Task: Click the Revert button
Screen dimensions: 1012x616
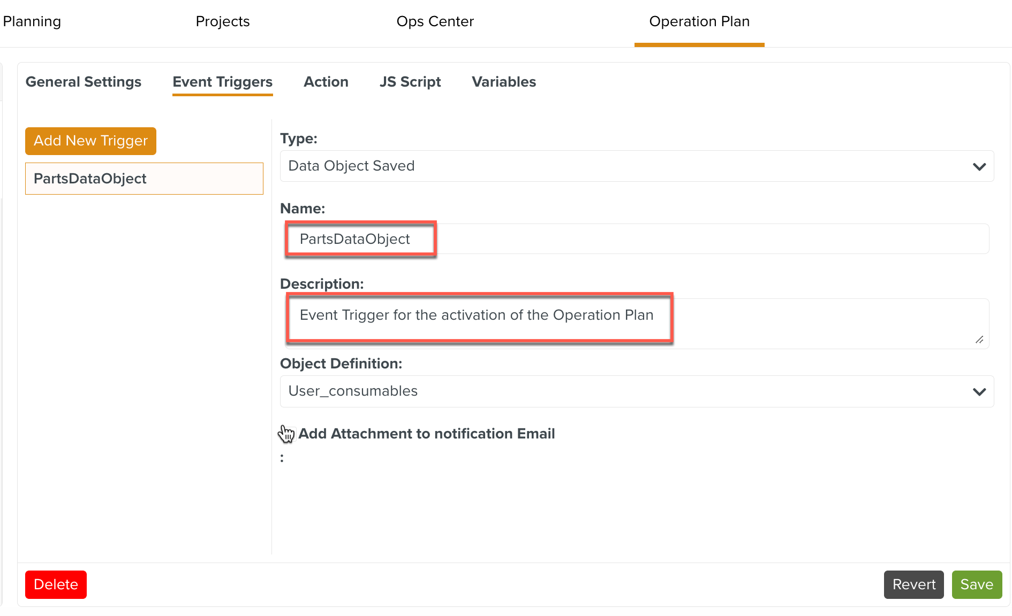Action: 913,584
